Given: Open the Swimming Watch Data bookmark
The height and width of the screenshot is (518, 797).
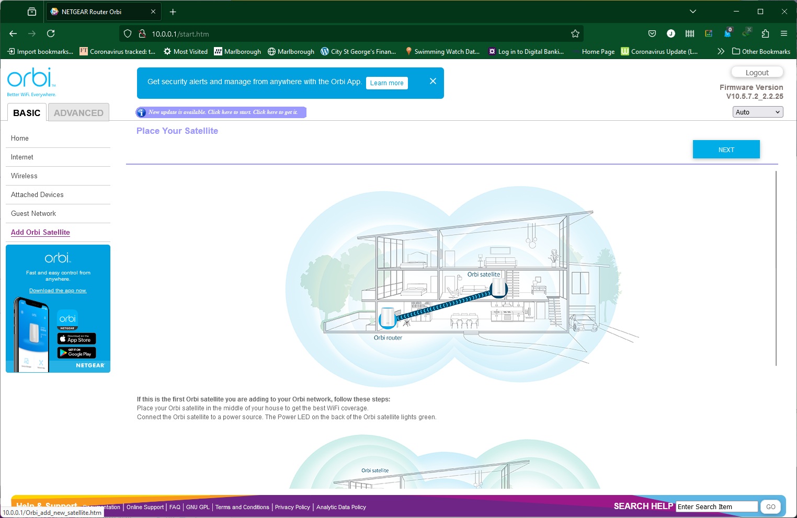Looking at the screenshot, I should coord(442,51).
